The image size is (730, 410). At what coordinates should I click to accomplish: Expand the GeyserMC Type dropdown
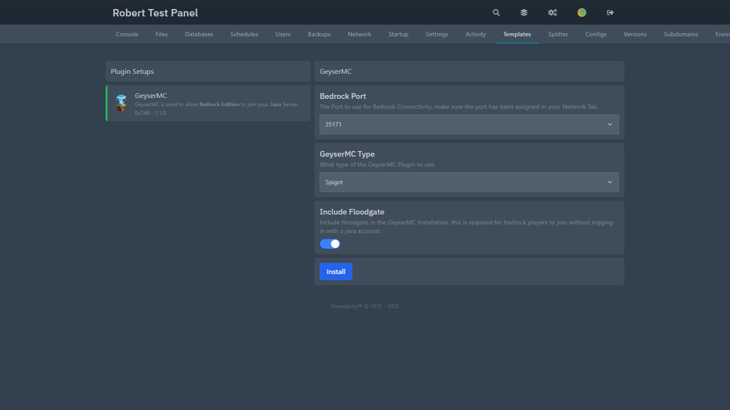469,182
